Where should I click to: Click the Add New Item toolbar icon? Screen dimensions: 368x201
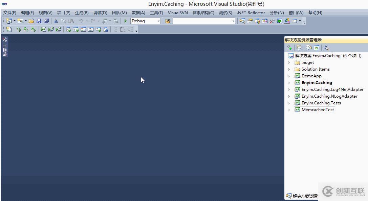[x=20, y=21]
